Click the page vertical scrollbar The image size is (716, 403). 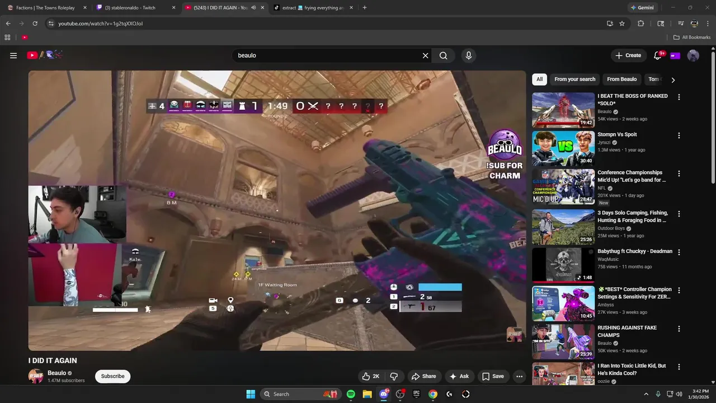[x=713, y=118]
